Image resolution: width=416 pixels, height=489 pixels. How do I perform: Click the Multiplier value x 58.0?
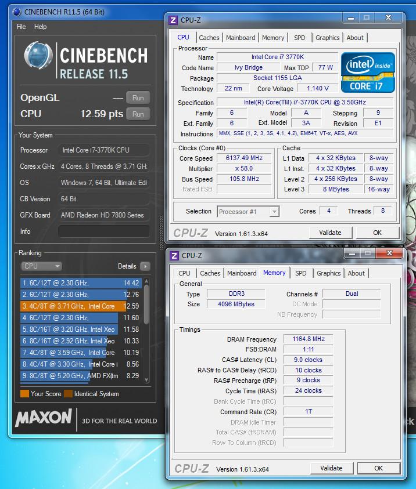pos(244,169)
